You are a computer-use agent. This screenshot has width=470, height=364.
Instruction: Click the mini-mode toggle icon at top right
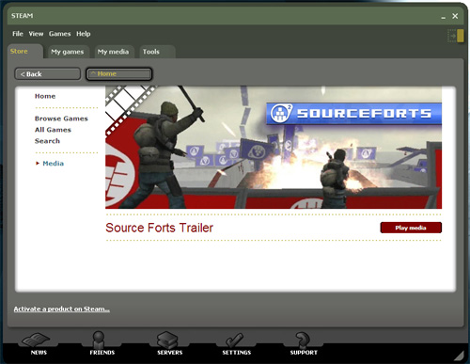456,36
